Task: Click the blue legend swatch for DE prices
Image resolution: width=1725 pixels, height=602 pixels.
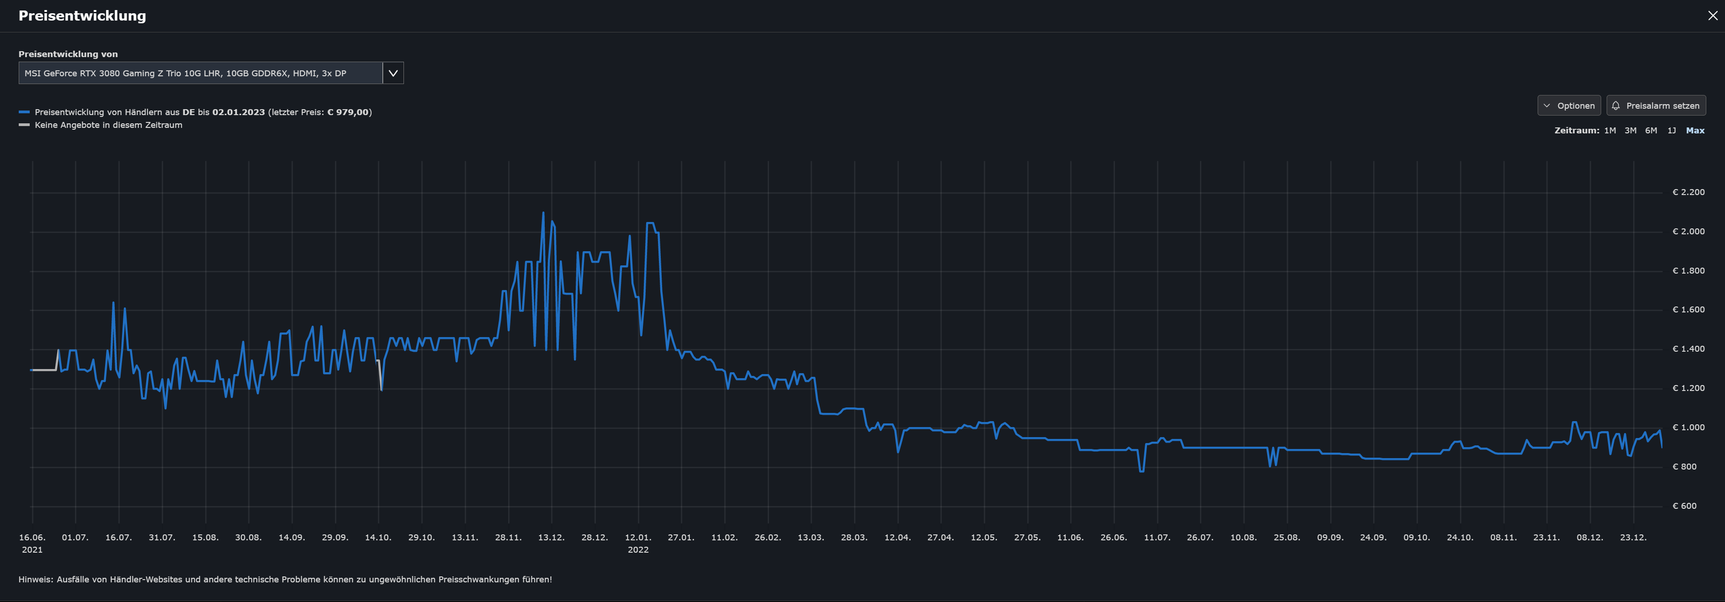Action: pyautogui.click(x=24, y=112)
